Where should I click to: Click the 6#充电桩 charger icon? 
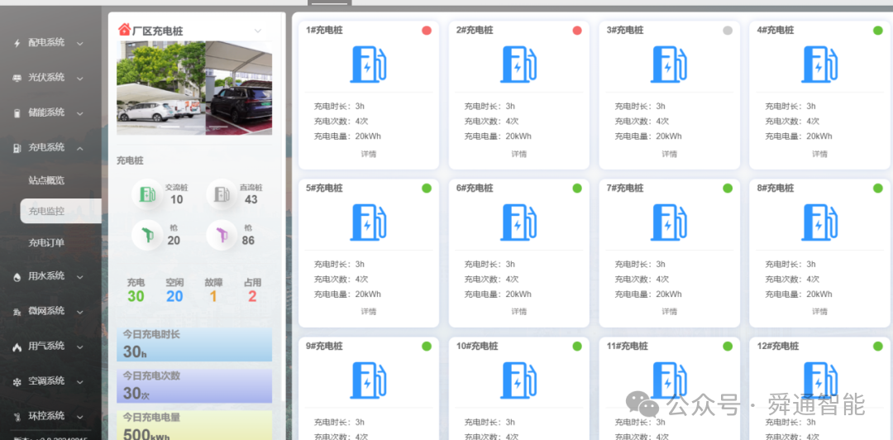click(x=518, y=222)
